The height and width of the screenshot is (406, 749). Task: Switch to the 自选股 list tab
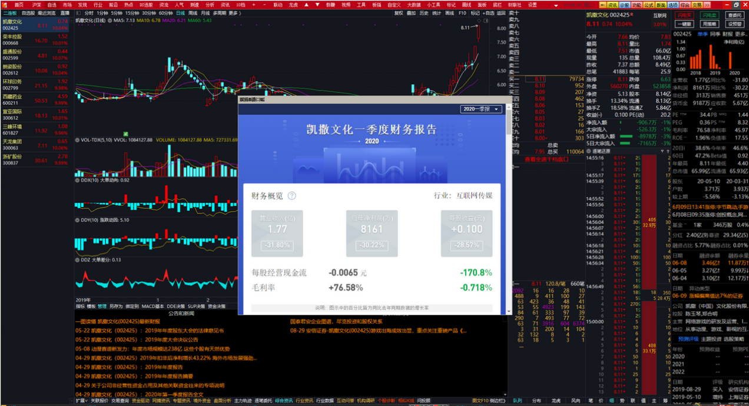coord(28,12)
